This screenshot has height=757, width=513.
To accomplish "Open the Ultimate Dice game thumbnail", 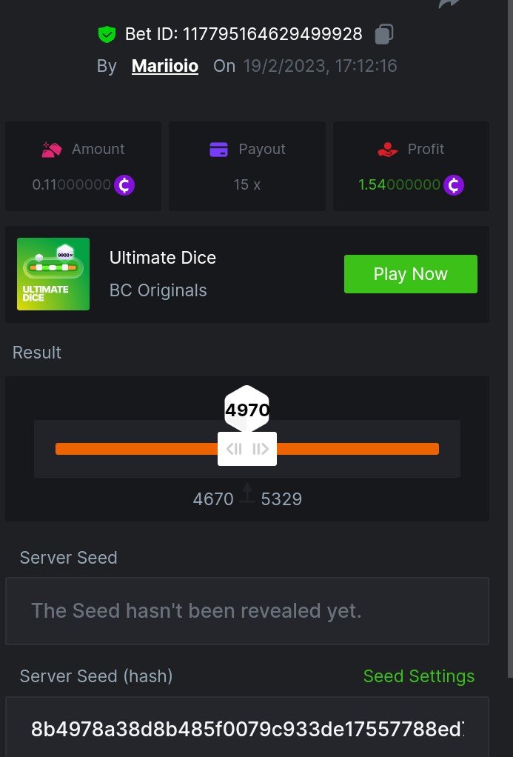I will [x=53, y=274].
